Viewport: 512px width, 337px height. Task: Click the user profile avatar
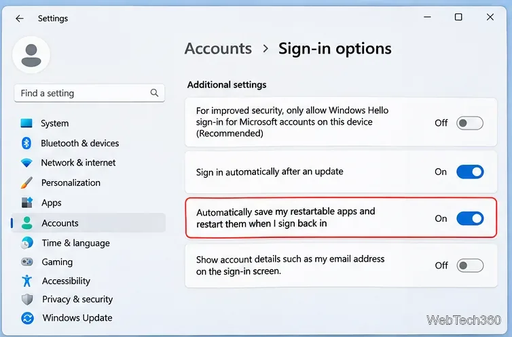pos(31,55)
